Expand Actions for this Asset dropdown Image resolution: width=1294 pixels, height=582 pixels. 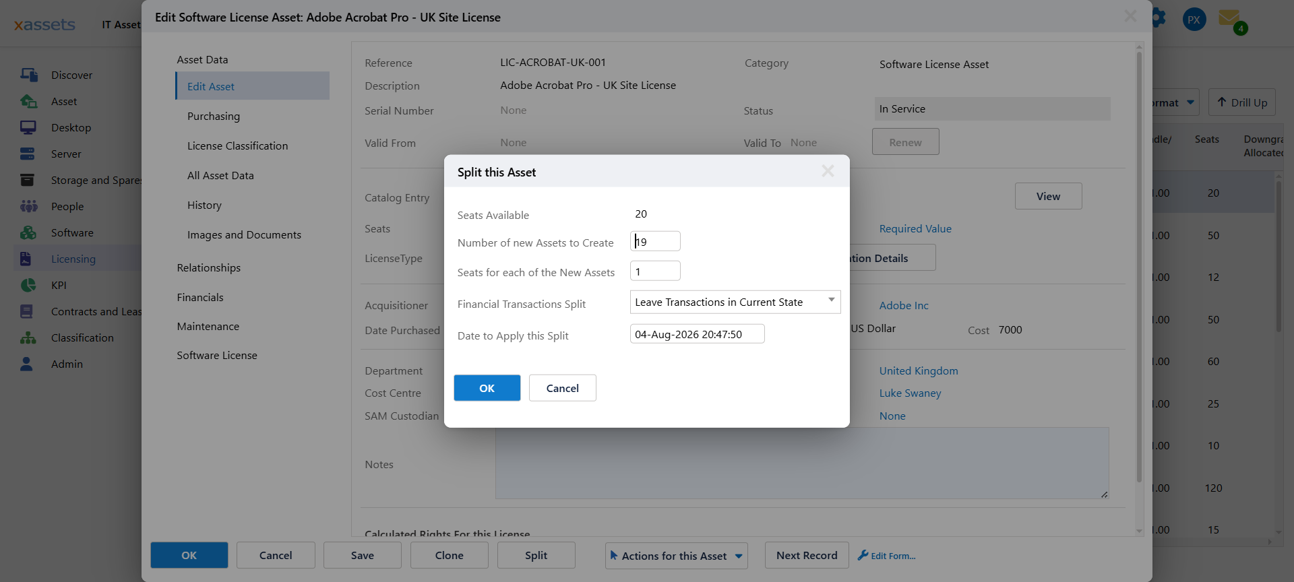[x=676, y=556]
